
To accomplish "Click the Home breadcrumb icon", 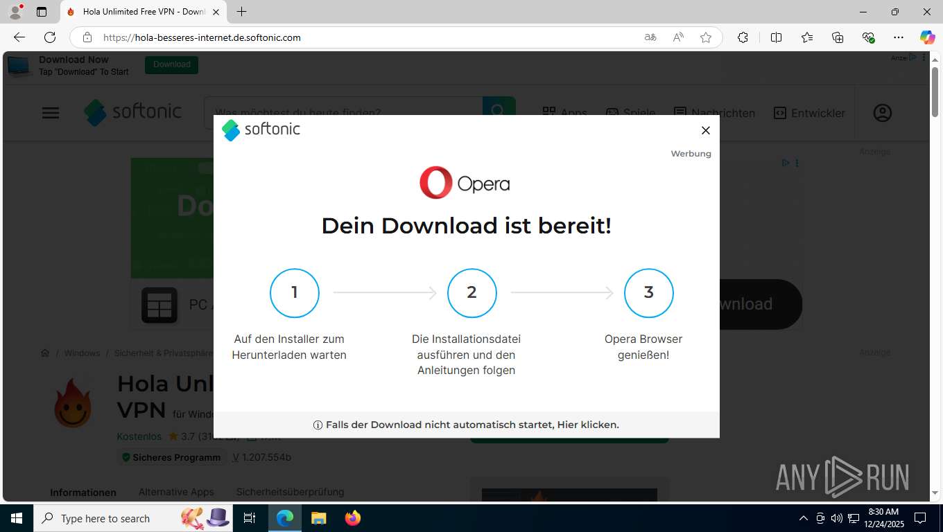I will coord(45,353).
